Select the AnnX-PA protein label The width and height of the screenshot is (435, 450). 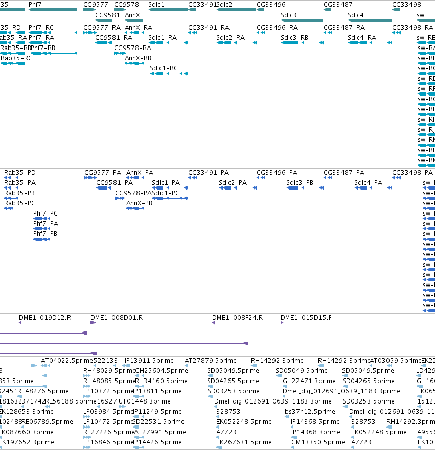[x=140, y=173]
